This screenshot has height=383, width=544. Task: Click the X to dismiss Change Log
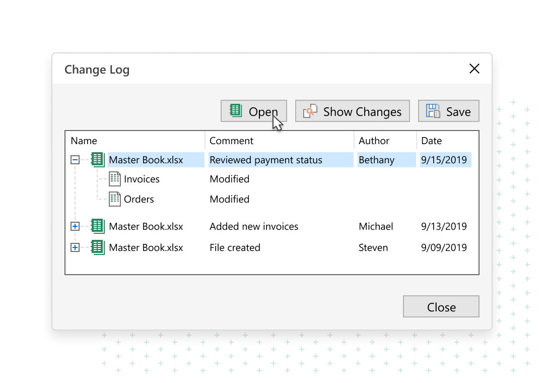click(x=474, y=69)
